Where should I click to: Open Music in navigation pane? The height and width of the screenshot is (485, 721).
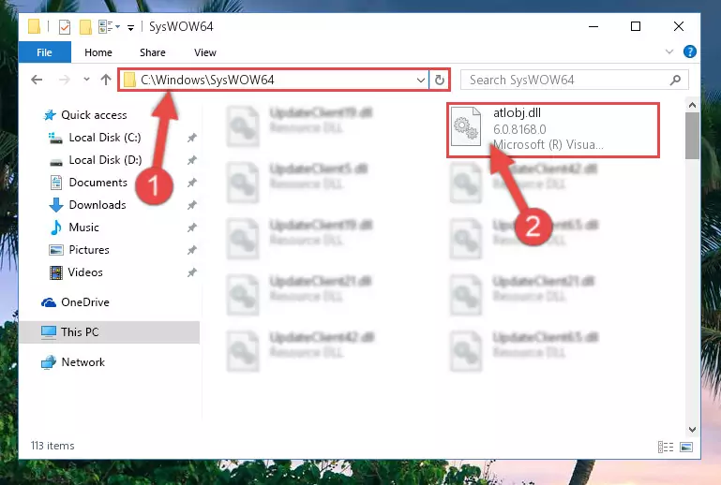click(83, 228)
